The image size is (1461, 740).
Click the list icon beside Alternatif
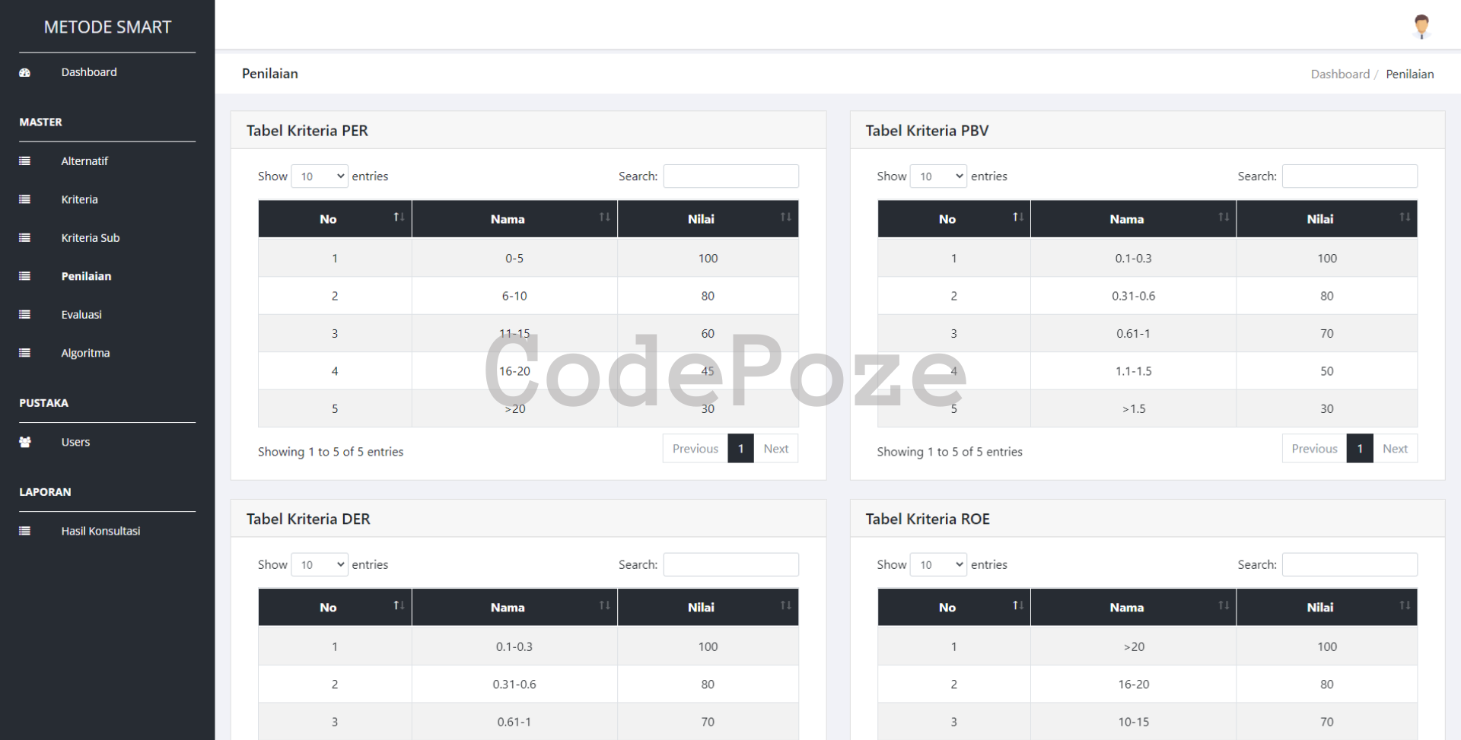click(x=24, y=161)
